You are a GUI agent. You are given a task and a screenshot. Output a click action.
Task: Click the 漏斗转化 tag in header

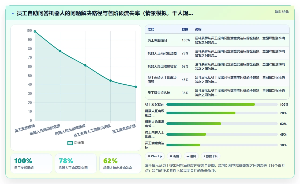tap(282, 12)
